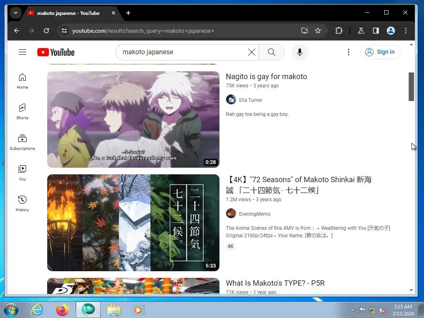Click the browser forward arrow
424x318 pixels.
tap(31, 31)
